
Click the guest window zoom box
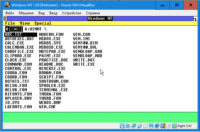click(x=195, y=19)
